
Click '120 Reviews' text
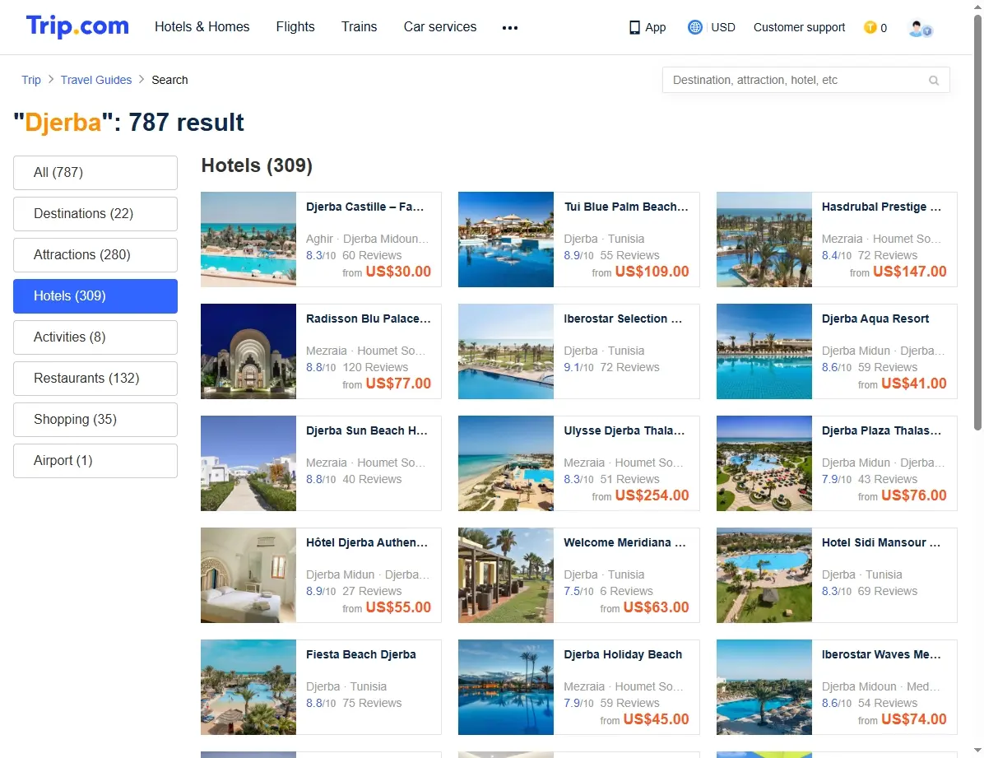[375, 367]
